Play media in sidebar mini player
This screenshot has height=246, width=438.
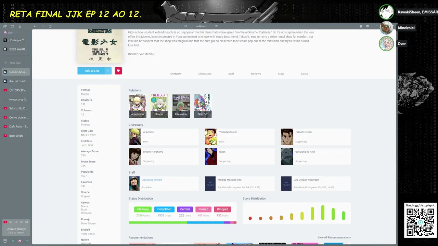click(16, 222)
